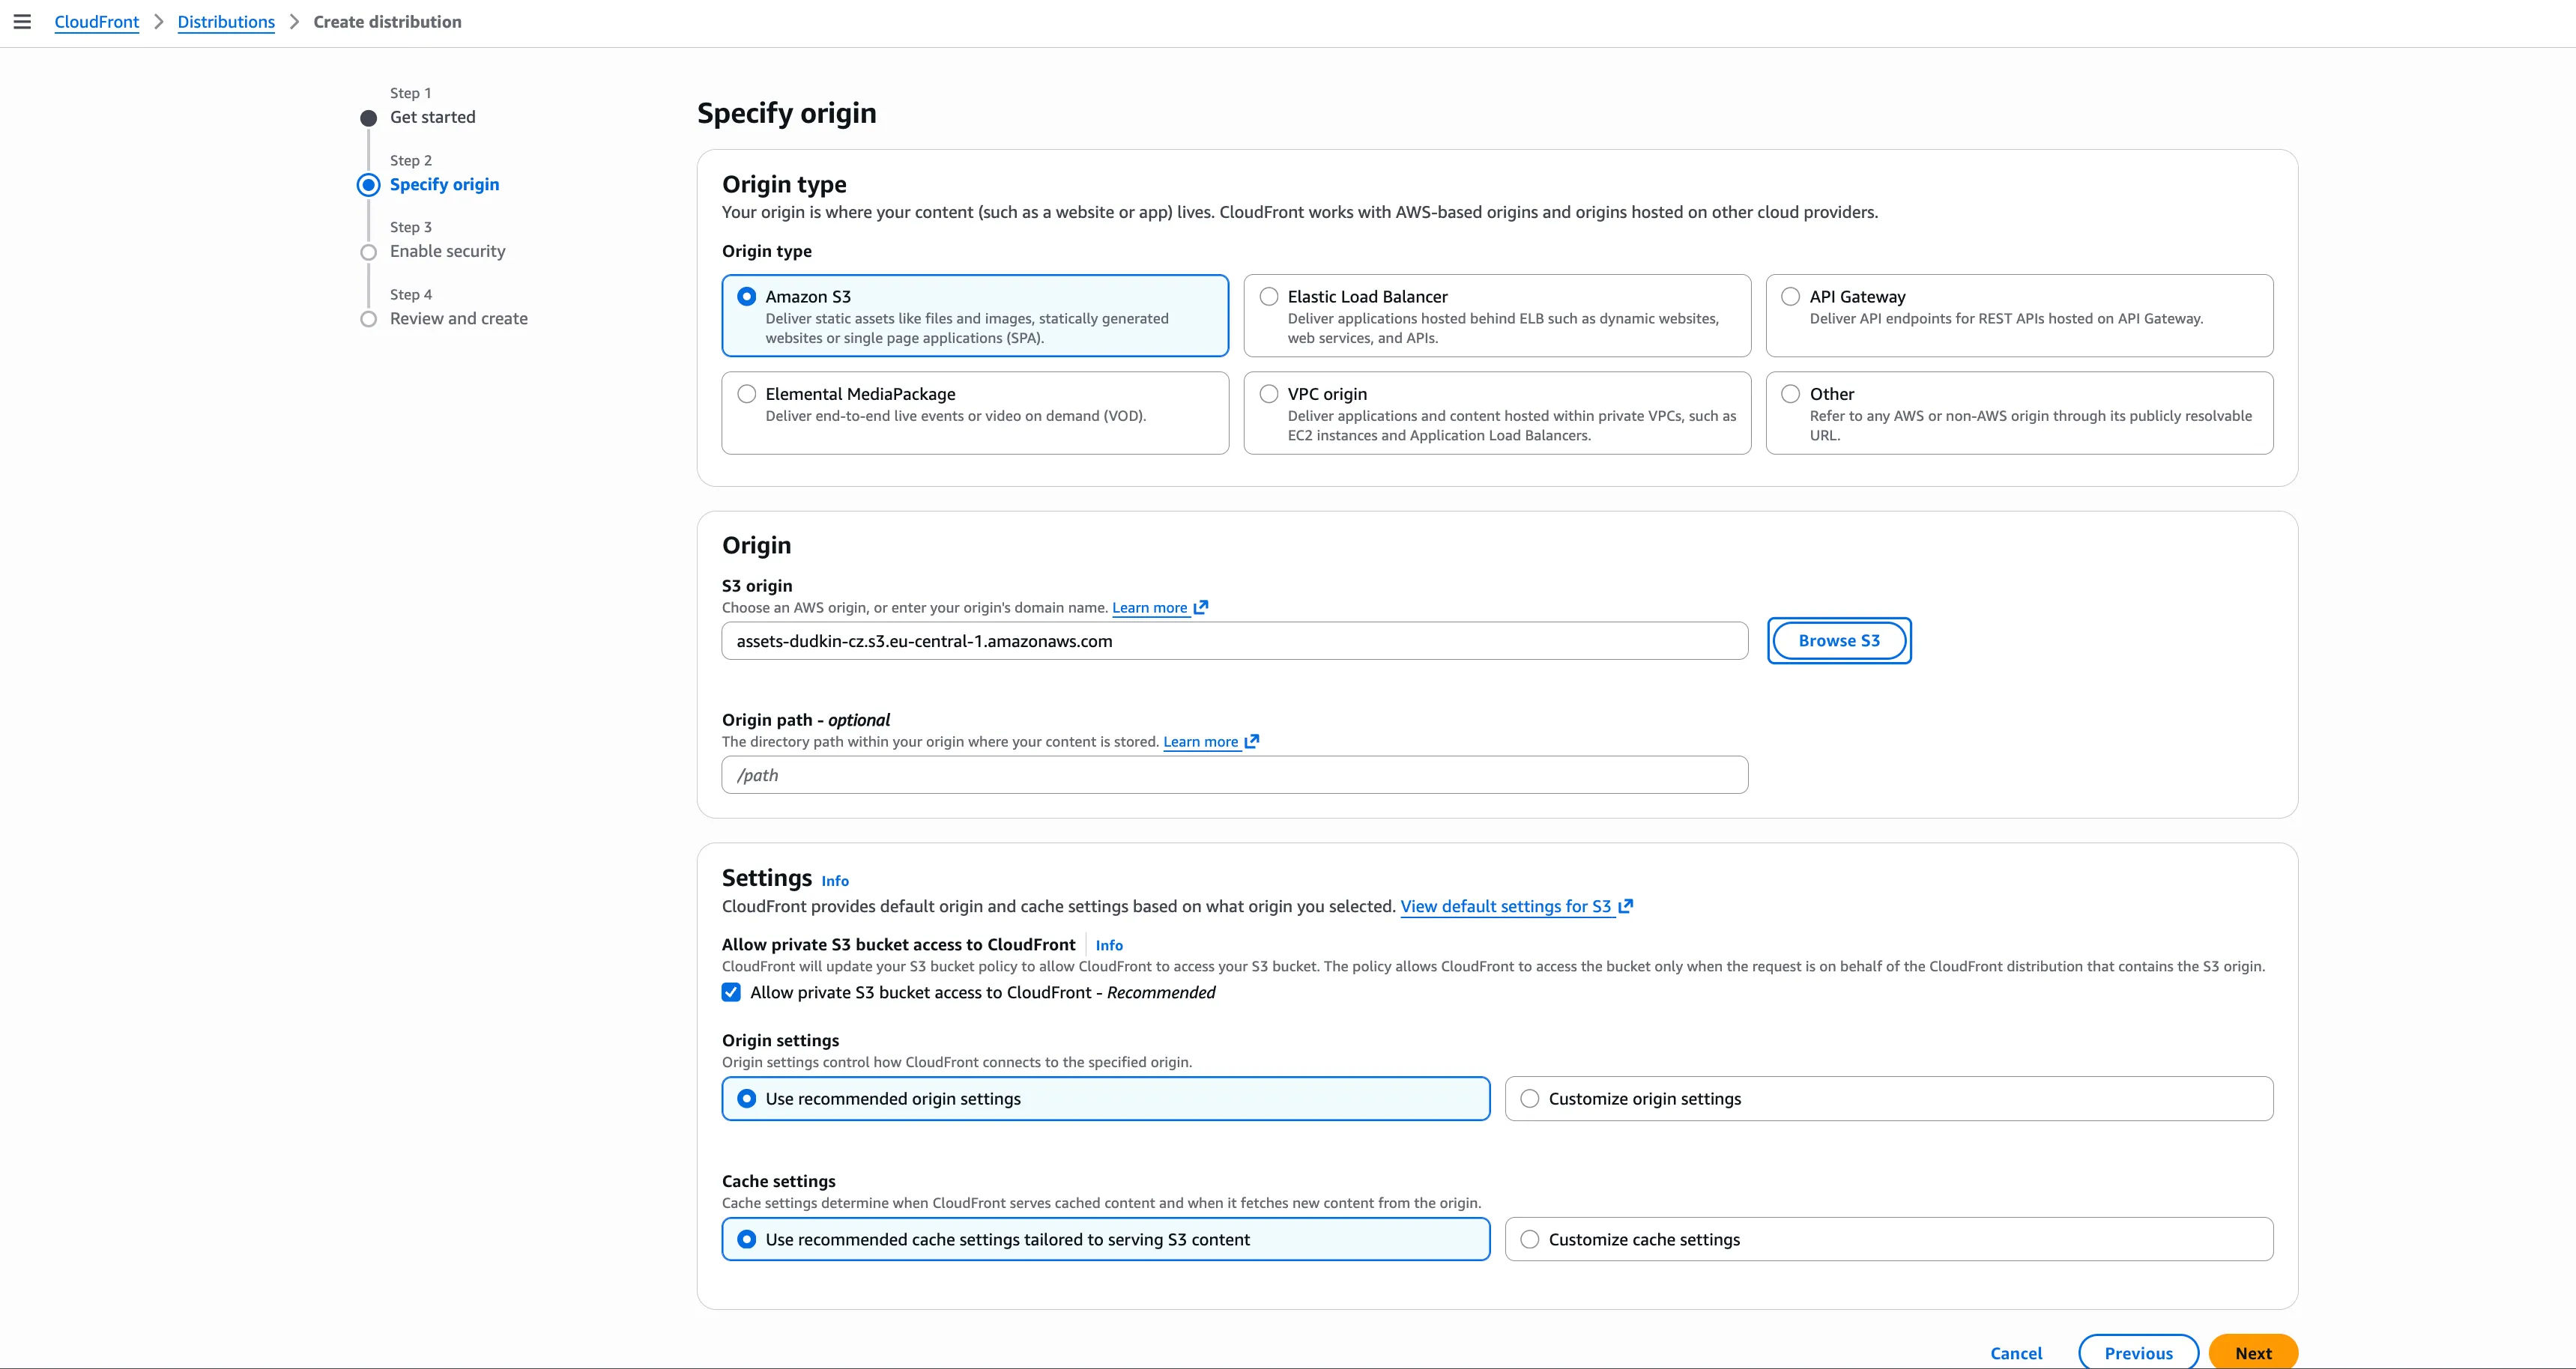
Task: Open Learn more link under S3 origin
Action: pos(1149,607)
